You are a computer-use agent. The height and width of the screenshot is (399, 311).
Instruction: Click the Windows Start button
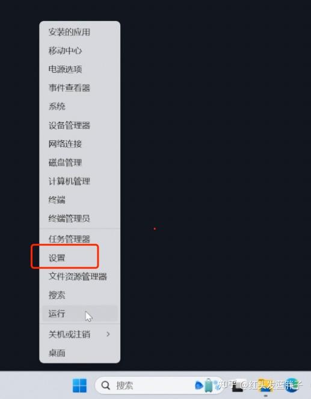click(79, 385)
